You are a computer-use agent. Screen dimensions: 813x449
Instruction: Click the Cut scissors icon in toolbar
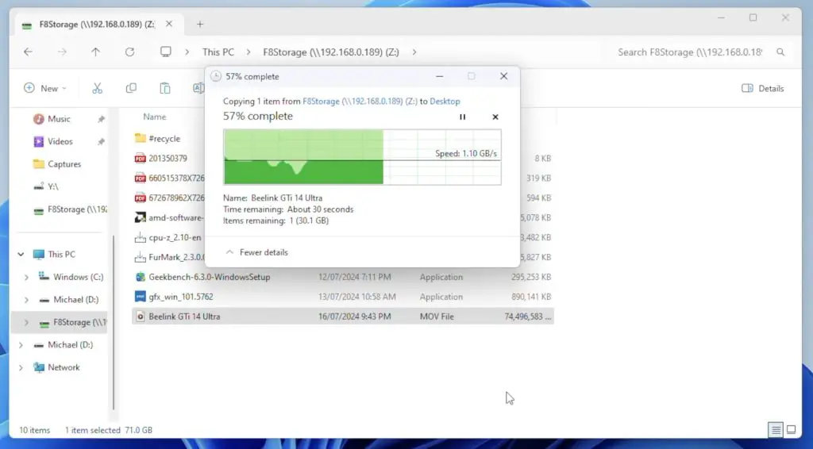pyautogui.click(x=98, y=88)
